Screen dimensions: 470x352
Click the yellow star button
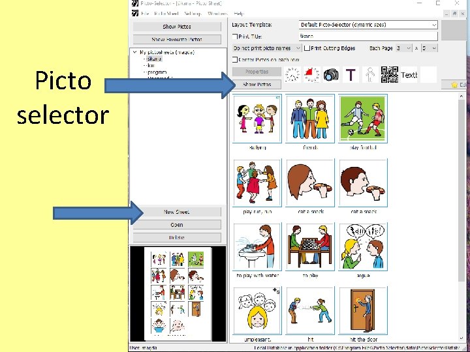(x=456, y=85)
